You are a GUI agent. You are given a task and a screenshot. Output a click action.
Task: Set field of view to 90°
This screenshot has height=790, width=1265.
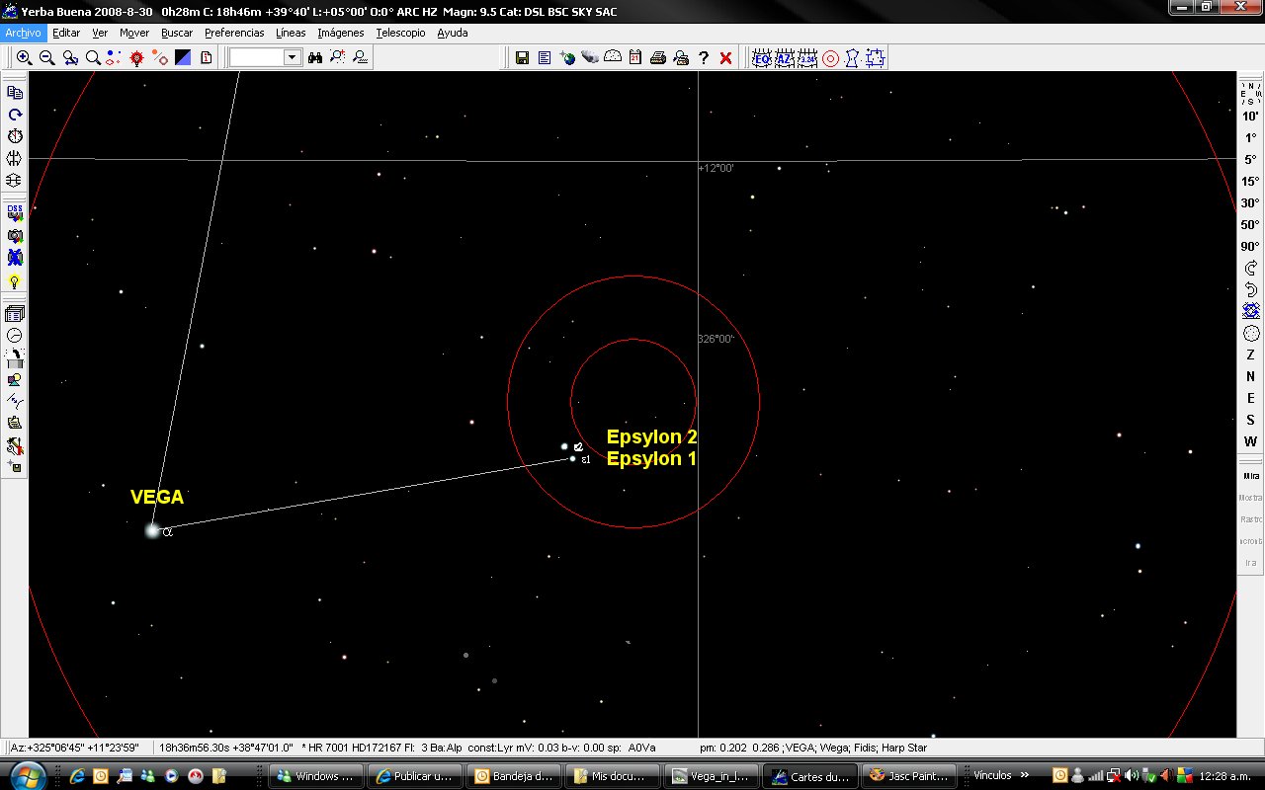[1250, 247]
